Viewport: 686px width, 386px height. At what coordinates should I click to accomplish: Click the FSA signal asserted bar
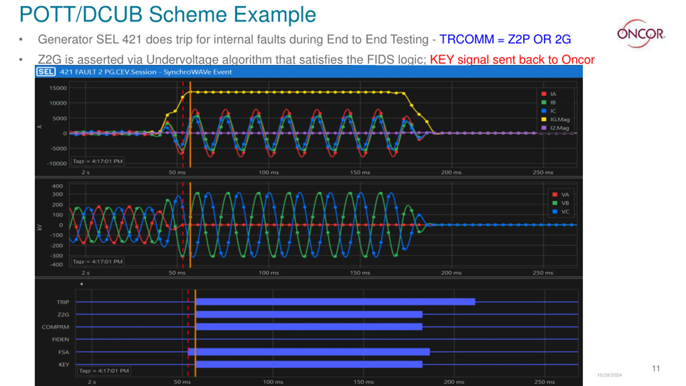(308, 352)
